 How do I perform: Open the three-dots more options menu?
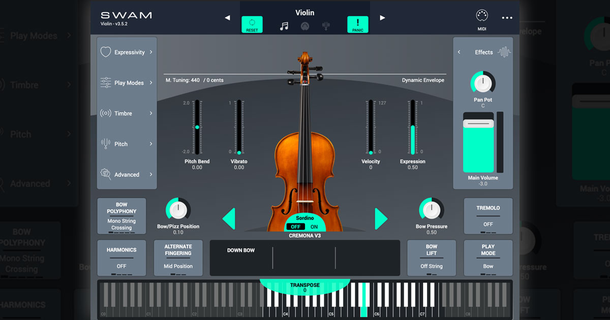coord(507,18)
